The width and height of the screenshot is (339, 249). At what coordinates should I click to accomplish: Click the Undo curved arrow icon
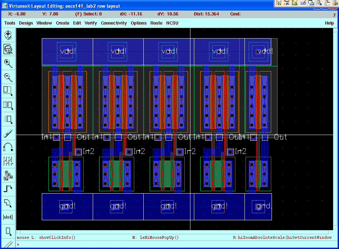[x=8, y=147]
